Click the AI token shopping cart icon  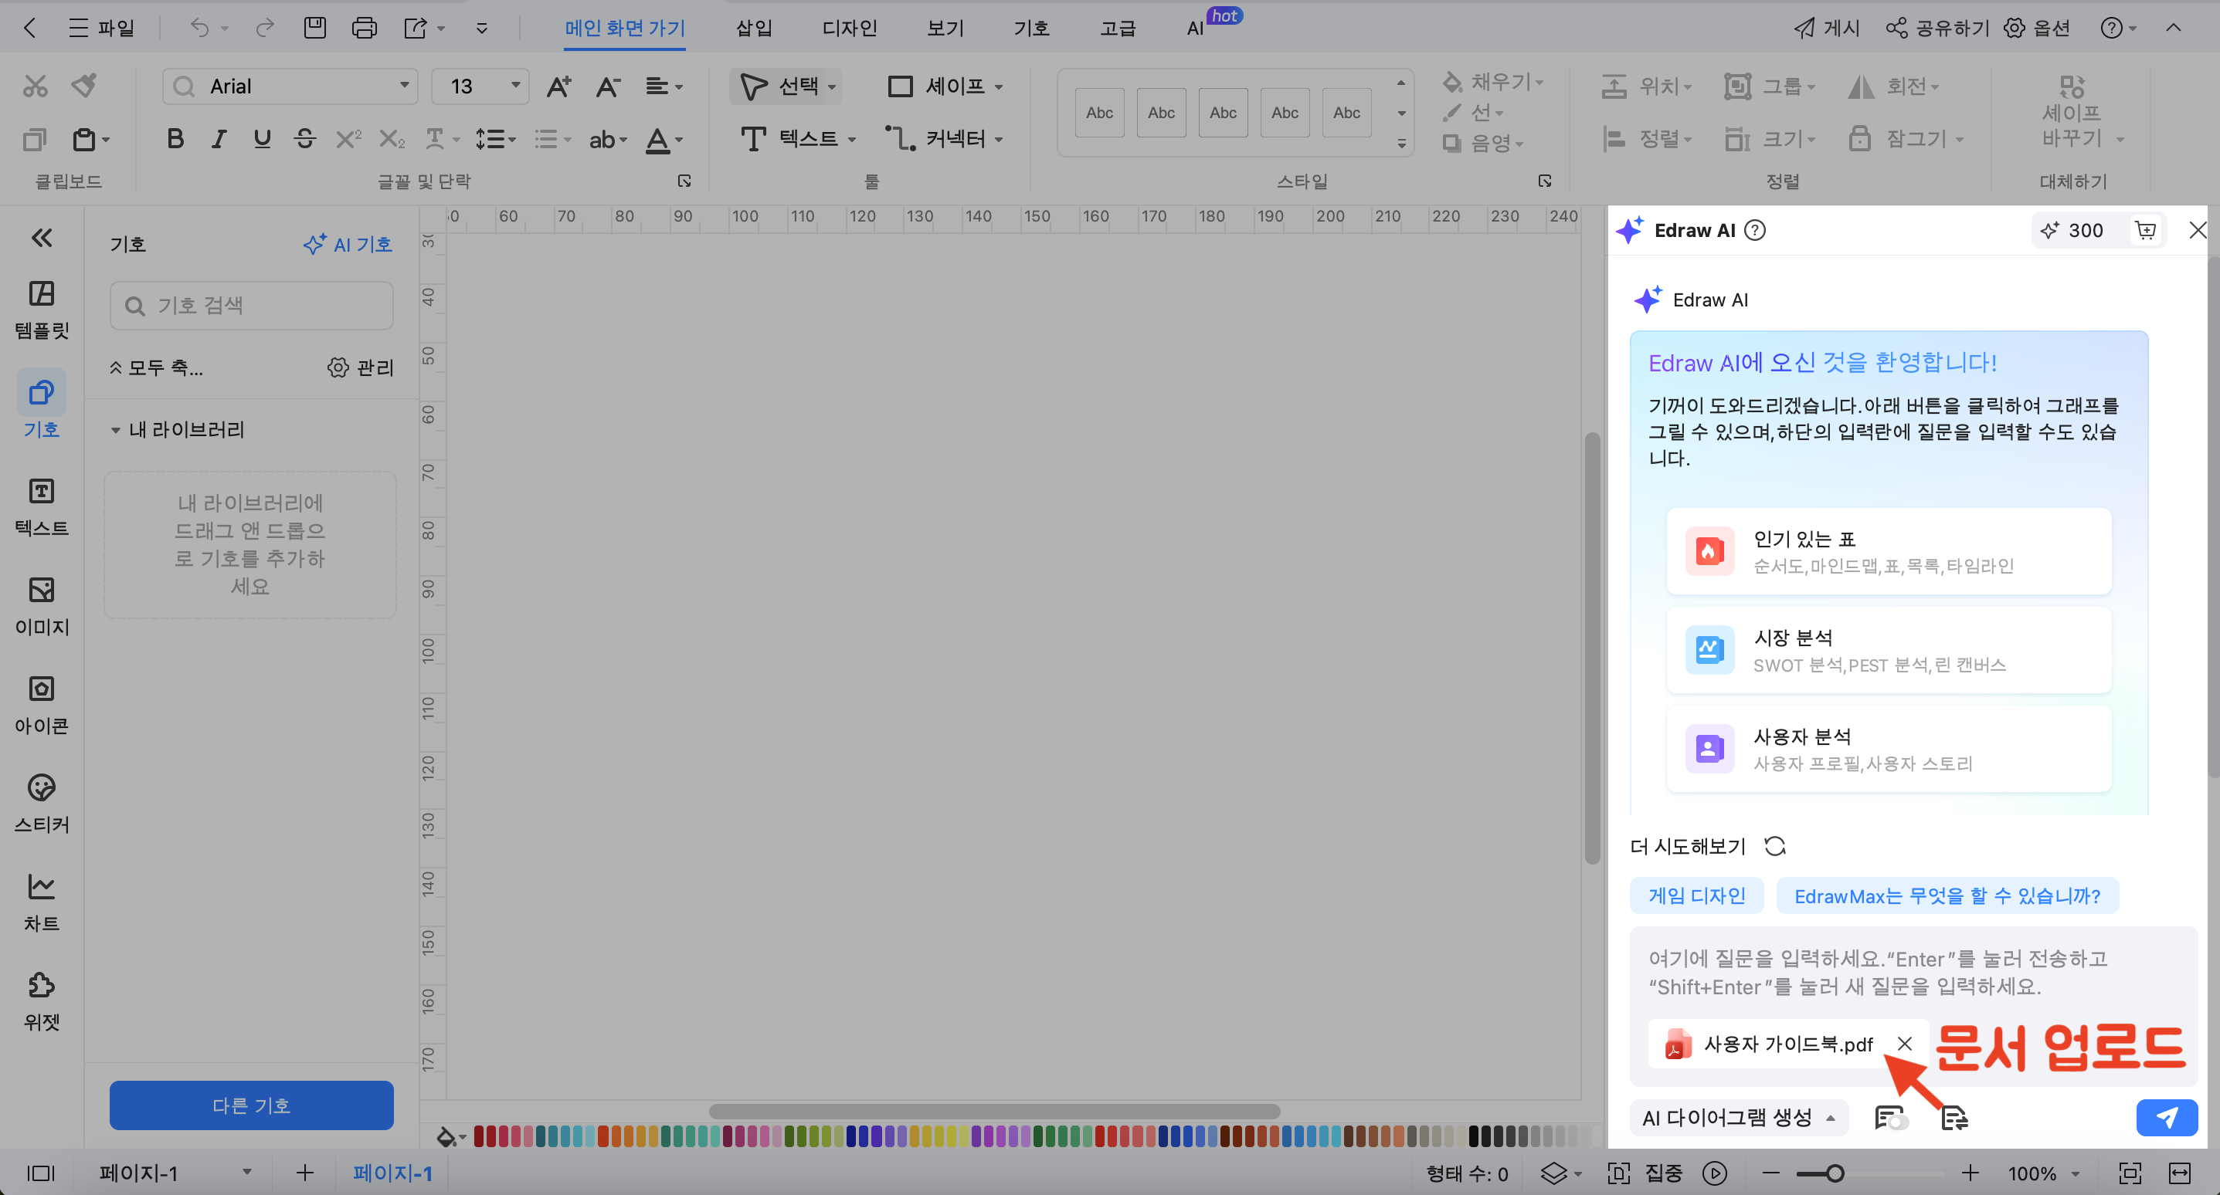click(2145, 230)
